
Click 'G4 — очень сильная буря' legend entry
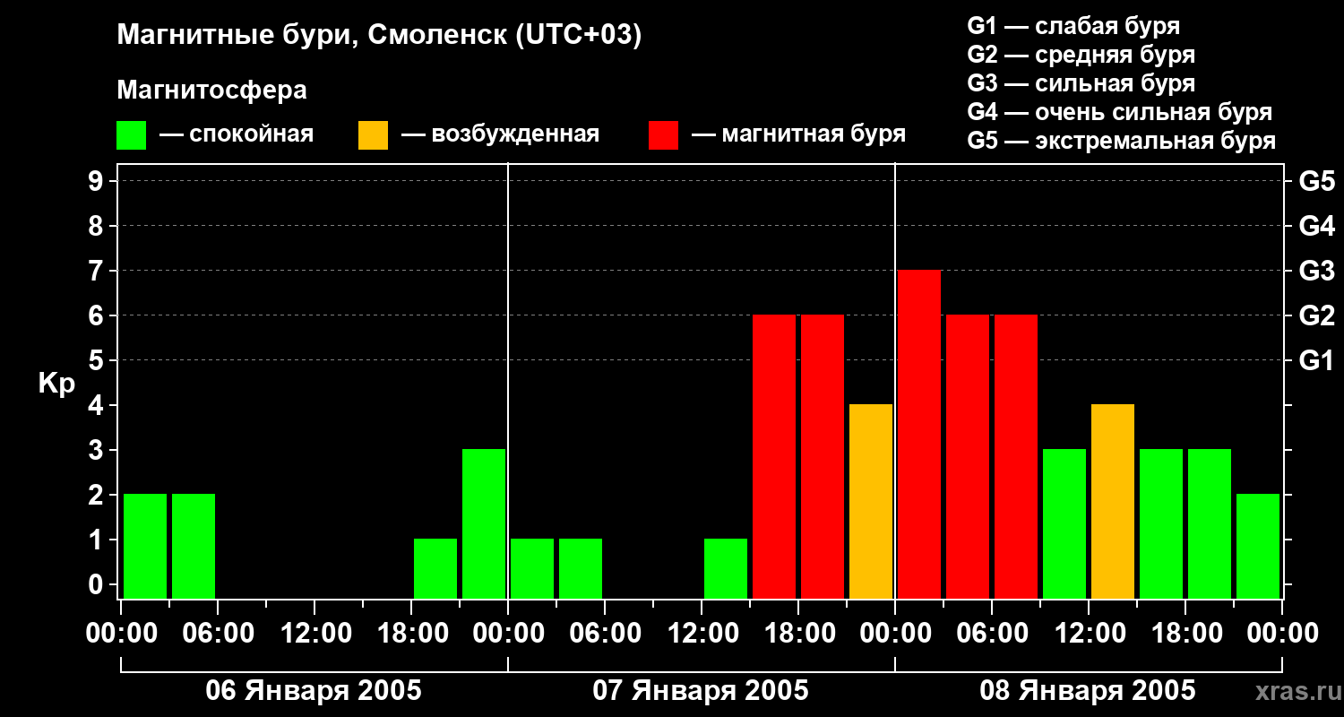(x=1120, y=112)
